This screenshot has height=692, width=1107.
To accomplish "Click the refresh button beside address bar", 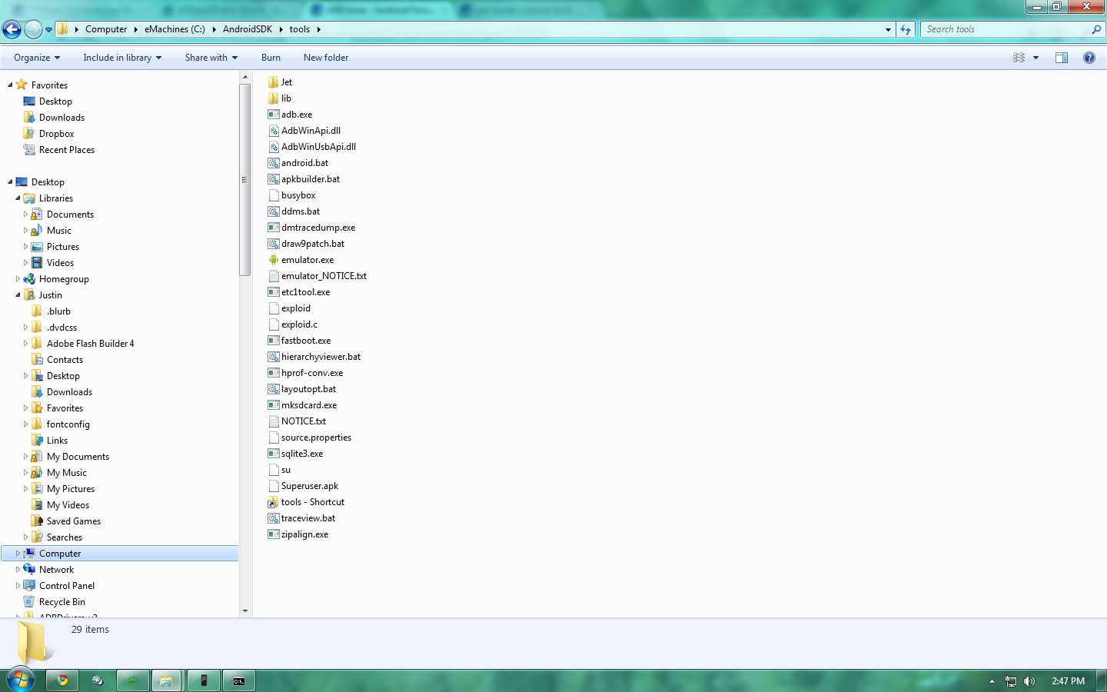I will [906, 29].
